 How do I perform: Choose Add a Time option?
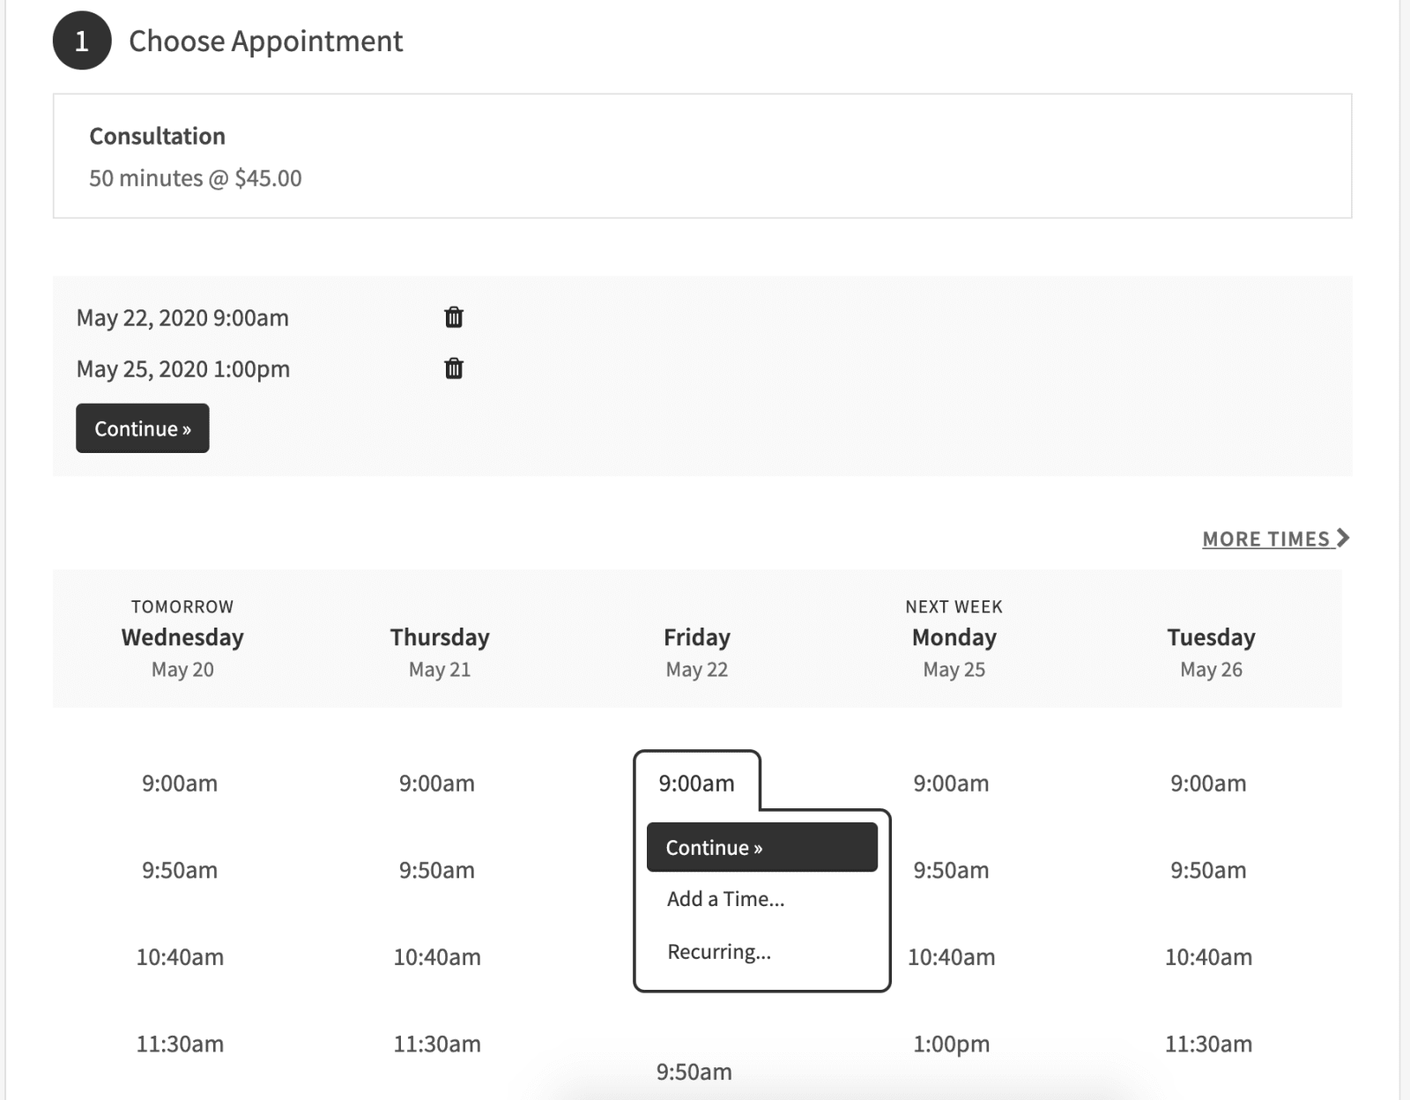[725, 899]
